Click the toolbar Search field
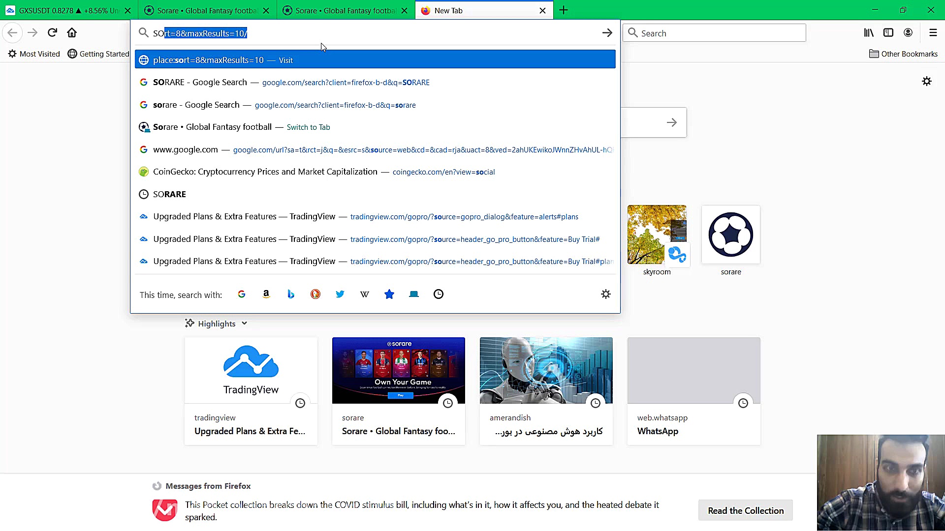945x531 pixels. [714, 33]
